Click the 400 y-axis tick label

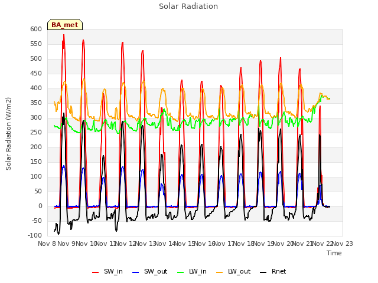tap(36, 88)
